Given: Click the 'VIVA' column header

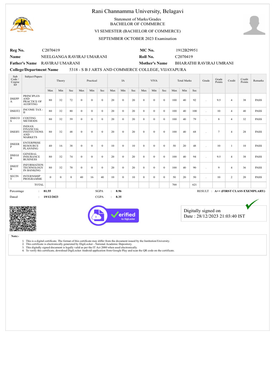Looking at the screenshot, I should 154,81.
